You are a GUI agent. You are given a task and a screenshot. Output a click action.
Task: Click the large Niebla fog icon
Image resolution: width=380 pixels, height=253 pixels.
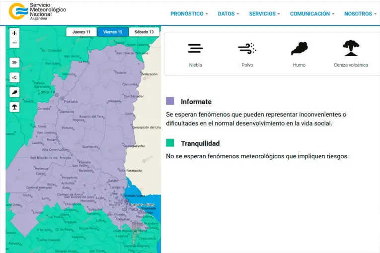pos(195,48)
